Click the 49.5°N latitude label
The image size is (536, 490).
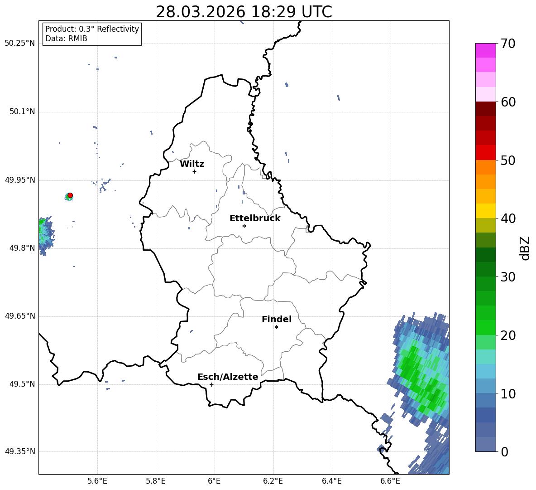(22, 384)
